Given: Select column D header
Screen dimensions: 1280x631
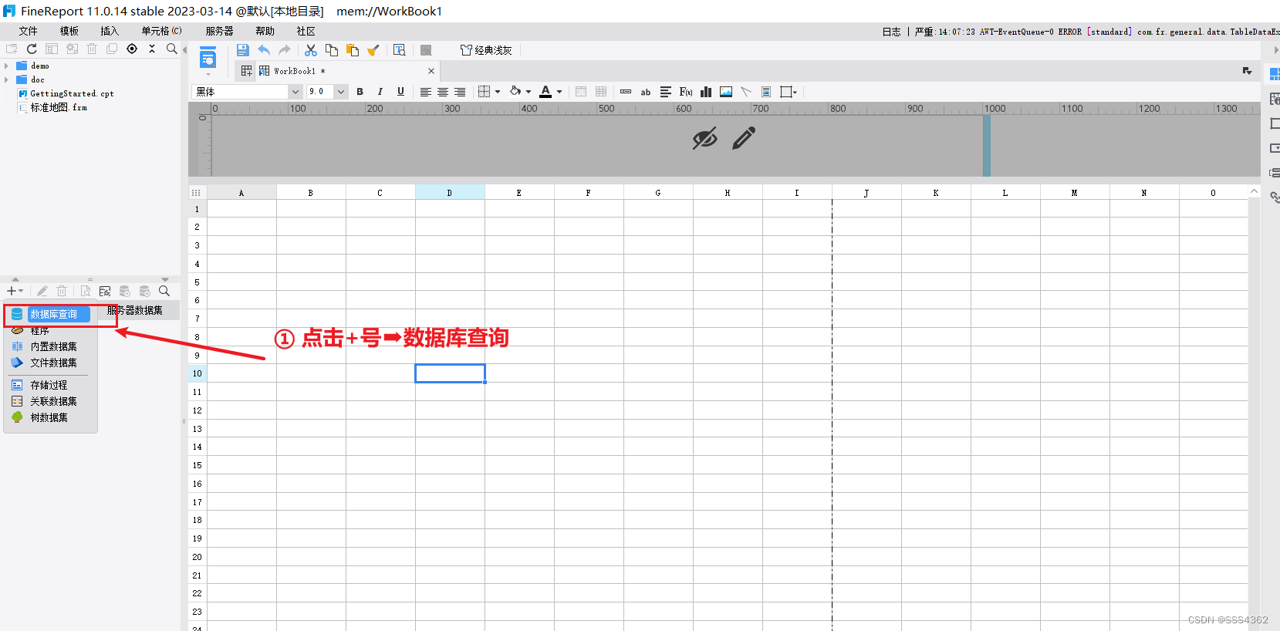Looking at the screenshot, I should tap(450, 193).
